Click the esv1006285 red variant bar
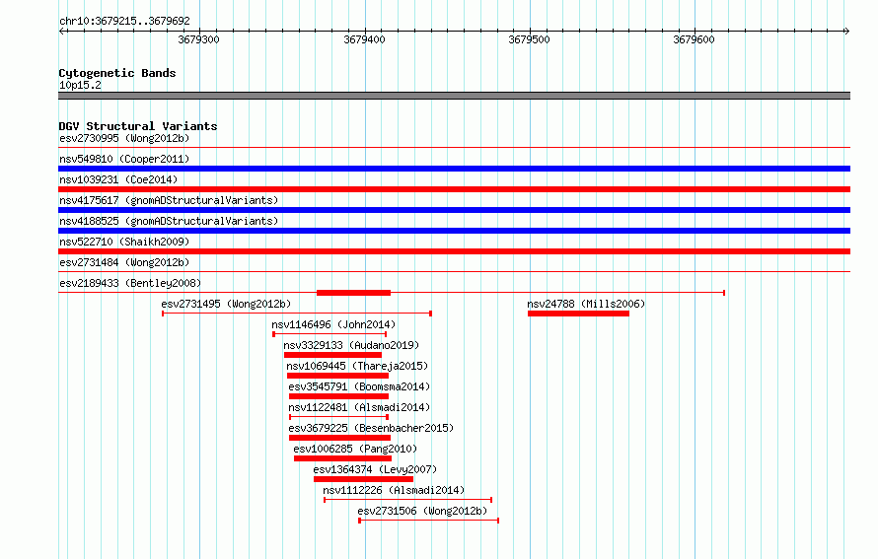The width and height of the screenshot is (878, 559). tap(342, 458)
